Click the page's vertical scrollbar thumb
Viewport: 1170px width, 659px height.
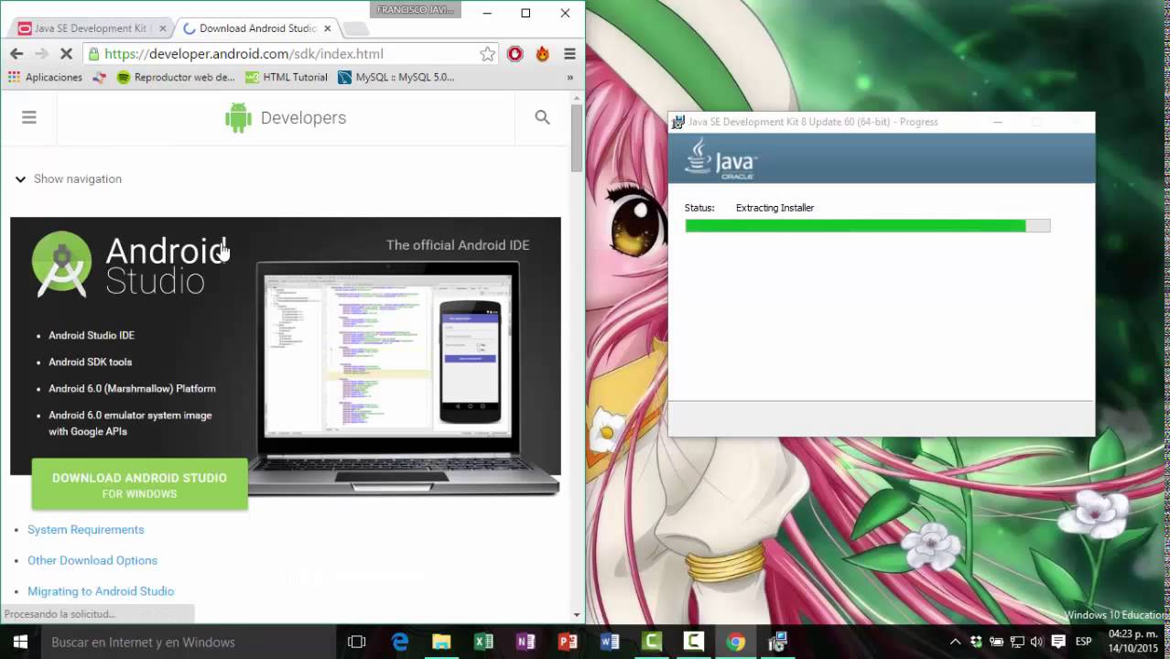coord(577,137)
